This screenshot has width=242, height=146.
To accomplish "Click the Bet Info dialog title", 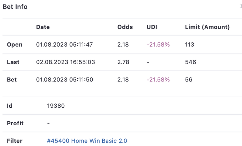I will coord(15,7).
